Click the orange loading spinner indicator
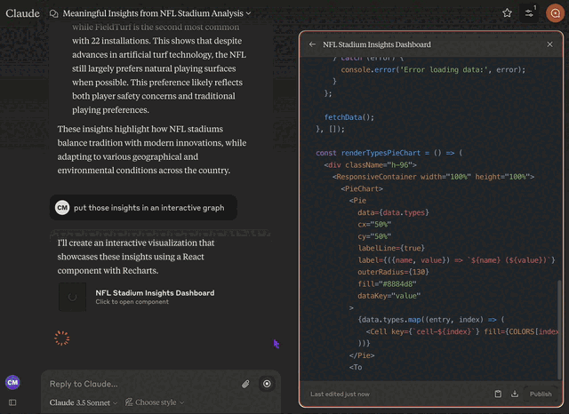This screenshot has height=414, width=569. click(61, 338)
